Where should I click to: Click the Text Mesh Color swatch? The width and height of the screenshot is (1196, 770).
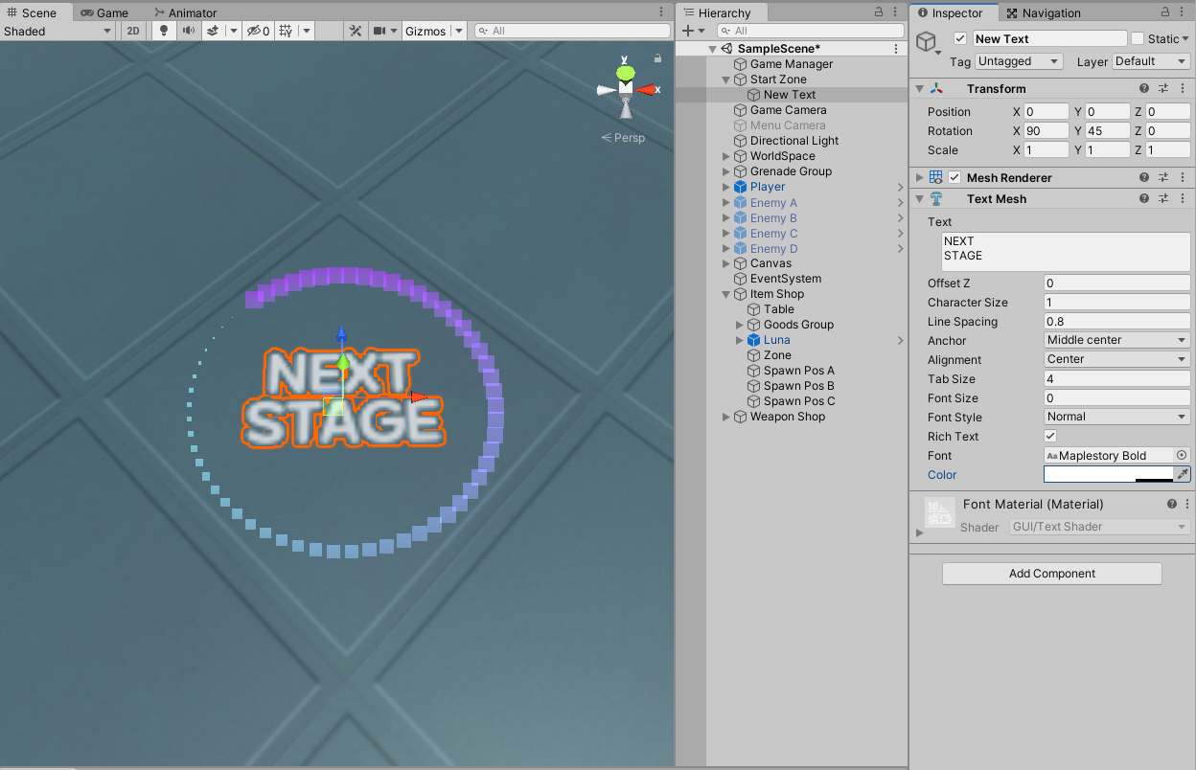click(x=1108, y=474)
